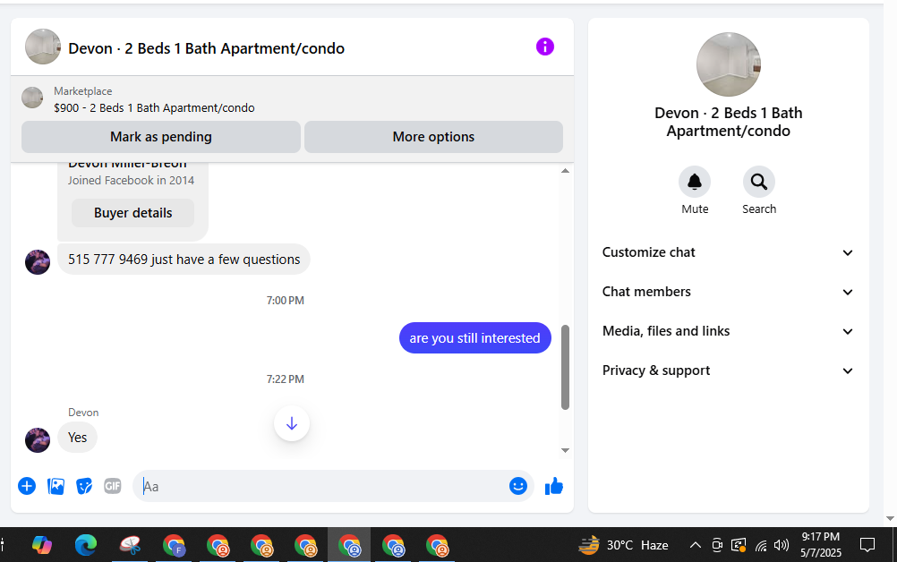This screenshot has width=897, height=562.
Task: Send a thumbs-up like
Action: (554, 486)
